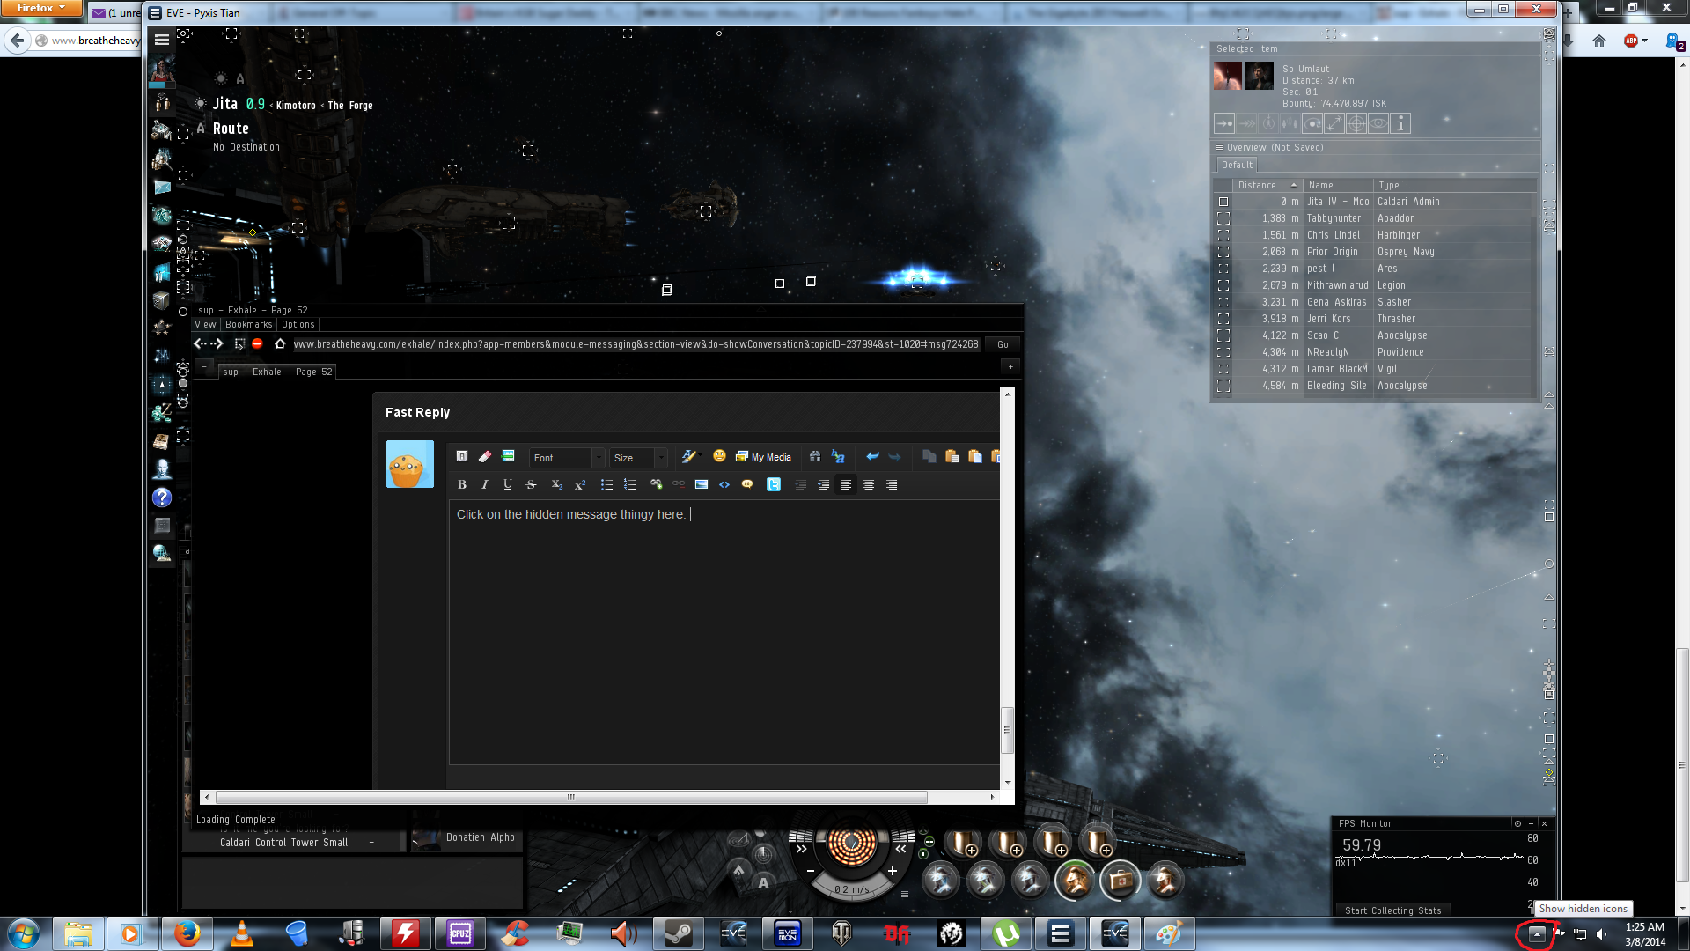The width and height of the screenshot is (1690, 951).
Task: Click the find binoculars icon
Action: (815, 456)
